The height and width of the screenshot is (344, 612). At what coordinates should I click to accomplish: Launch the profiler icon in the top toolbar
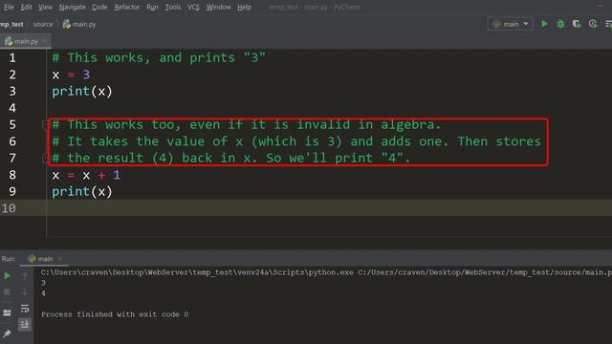point(593,24)
